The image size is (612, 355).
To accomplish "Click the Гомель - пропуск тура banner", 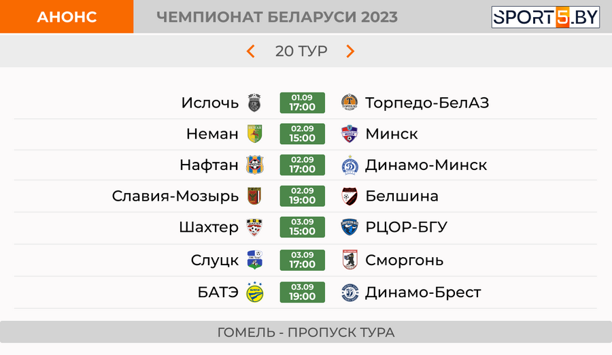I will click(306, 333).
